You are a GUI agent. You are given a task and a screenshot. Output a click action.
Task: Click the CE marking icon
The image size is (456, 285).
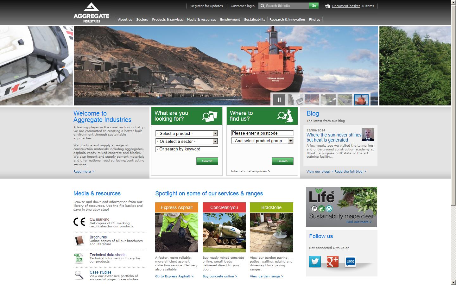pyautogui.click(x=80, y=222)
